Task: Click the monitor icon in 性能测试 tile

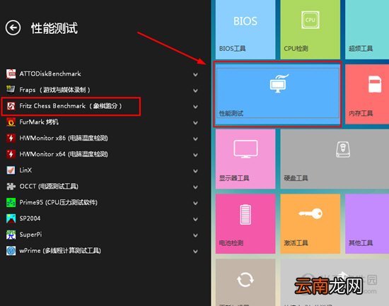Action: point(279,83)
